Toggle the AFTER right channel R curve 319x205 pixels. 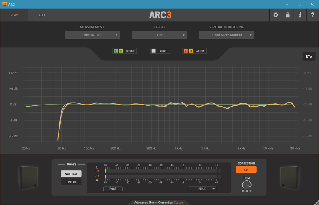pos(191,51)
